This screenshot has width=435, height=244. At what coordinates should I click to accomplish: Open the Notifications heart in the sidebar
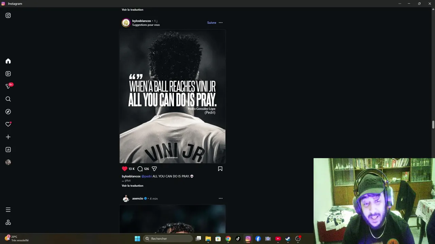coord(8,124)
